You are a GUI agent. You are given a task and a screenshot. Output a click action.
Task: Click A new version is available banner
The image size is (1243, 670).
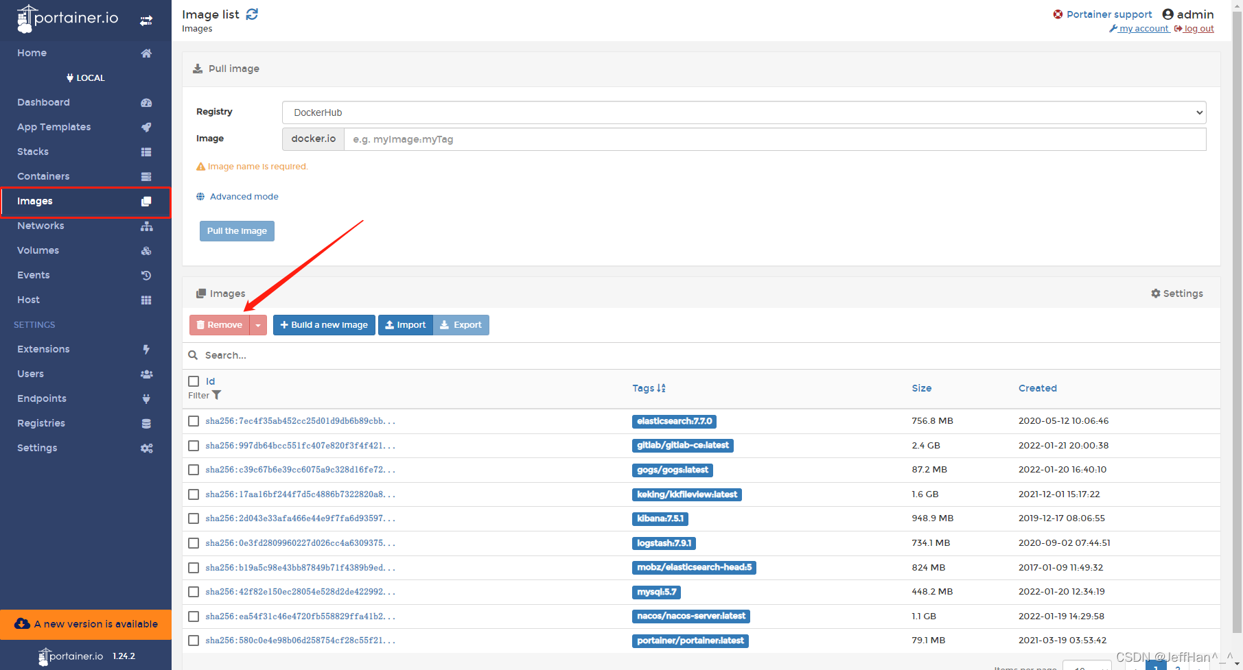pyautogui.click(x=86, y=625)
